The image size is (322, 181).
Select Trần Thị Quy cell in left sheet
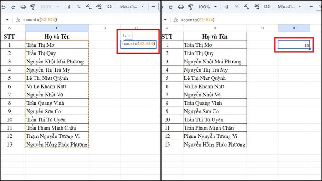tap(57, 53)
